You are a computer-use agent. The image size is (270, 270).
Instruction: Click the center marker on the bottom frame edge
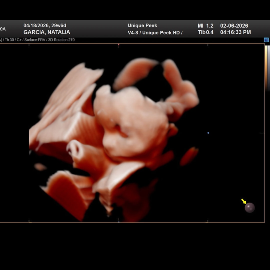118,221
